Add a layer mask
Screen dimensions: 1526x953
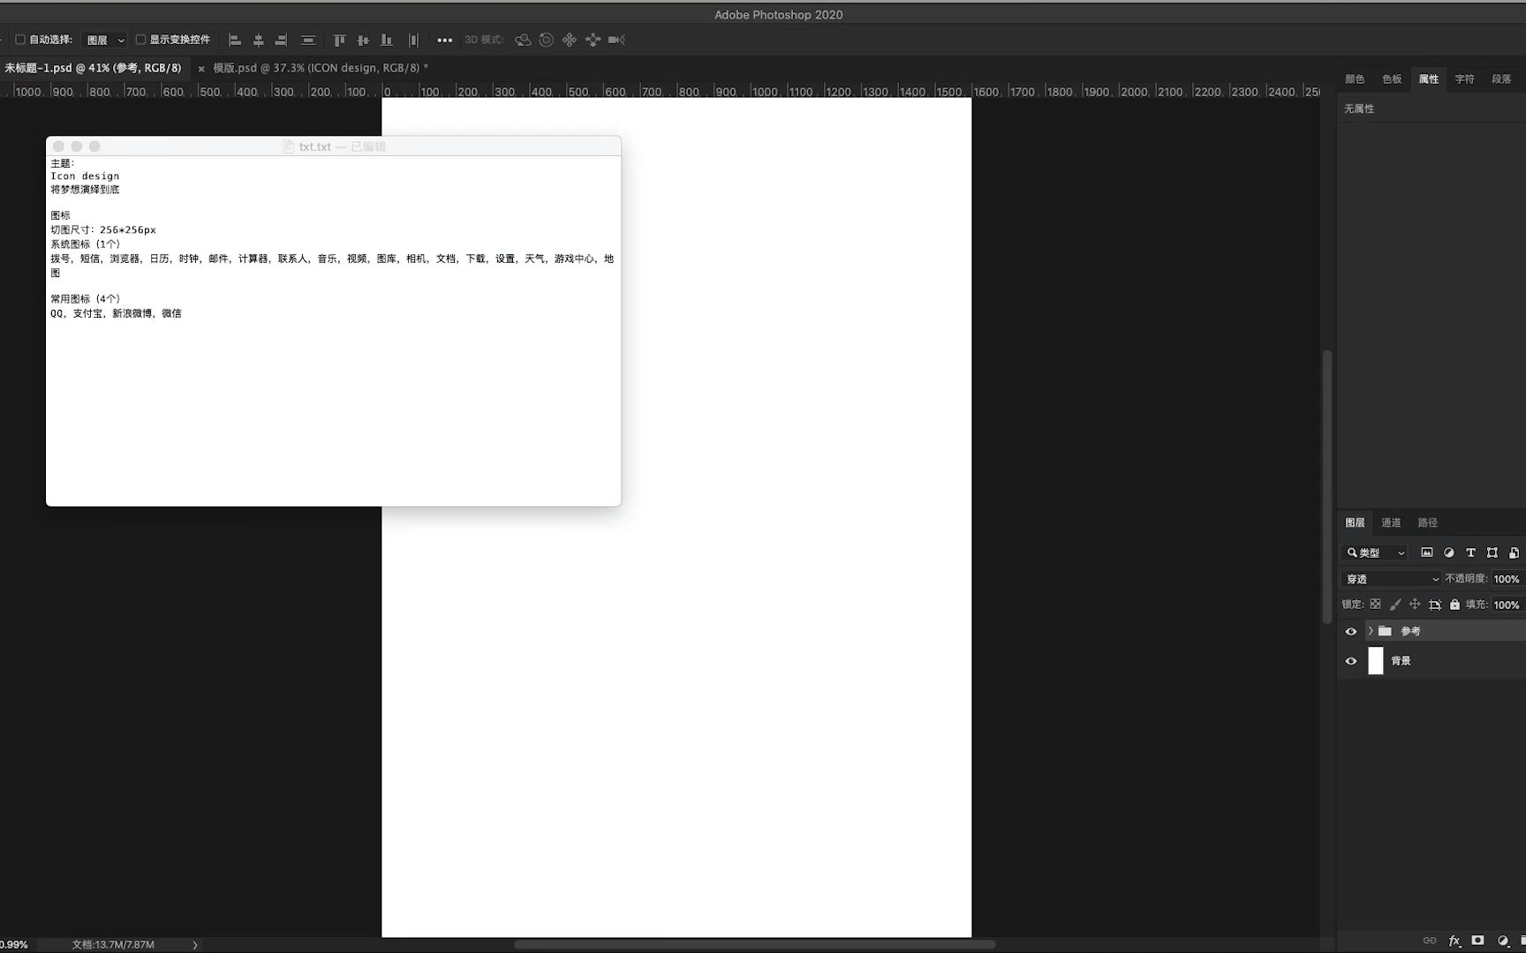pos(1477,941)
